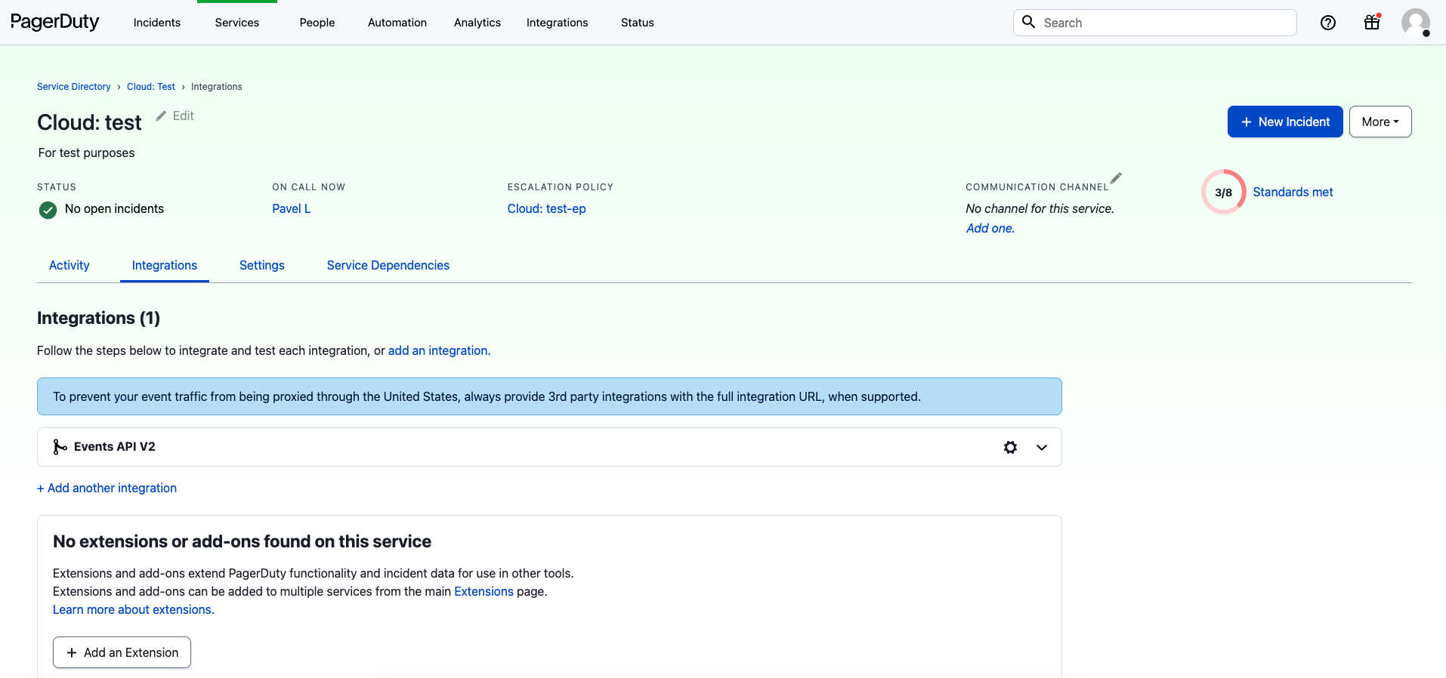Click the Integrations (1) heading
1446x678 pixels.
coord(98,318)
